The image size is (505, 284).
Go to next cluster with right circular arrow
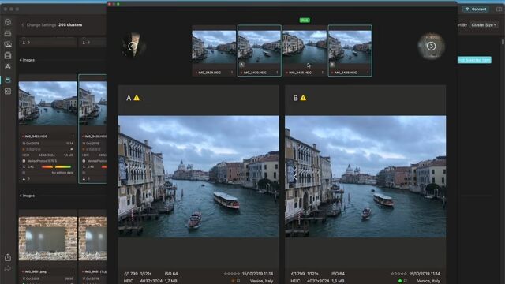point(432,46)
